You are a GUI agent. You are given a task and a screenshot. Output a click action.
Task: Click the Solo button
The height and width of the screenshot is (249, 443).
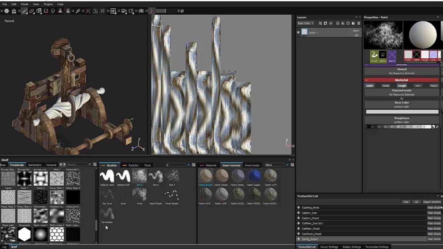click(x=406, y=202)
